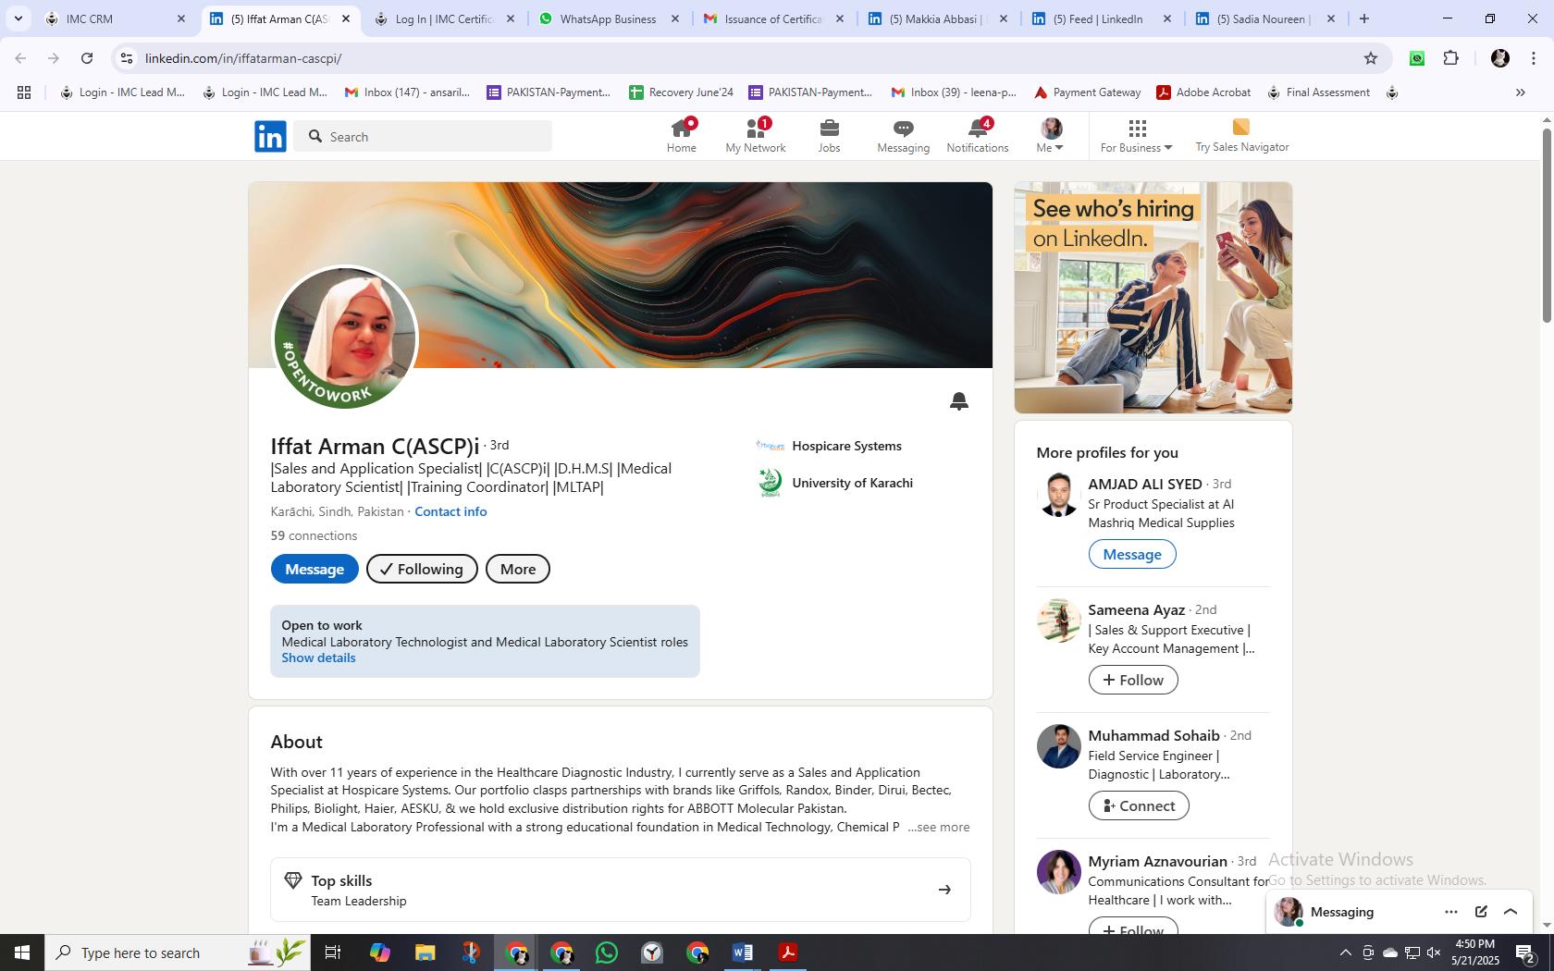
Task: Open the Jobs briefcase icon
Action: tap(829, 136)
